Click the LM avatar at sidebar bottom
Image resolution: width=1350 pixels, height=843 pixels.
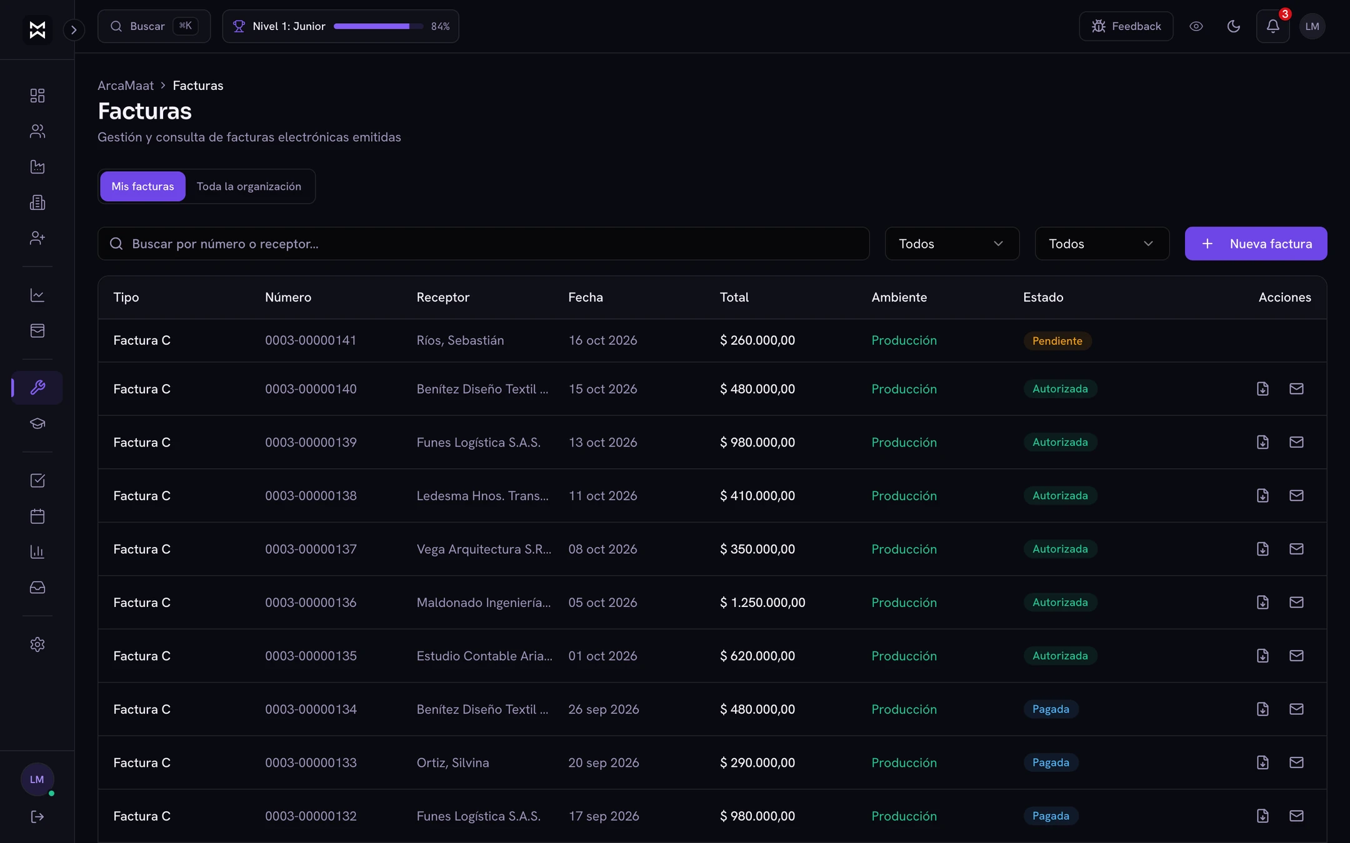[x=37, y=779]
